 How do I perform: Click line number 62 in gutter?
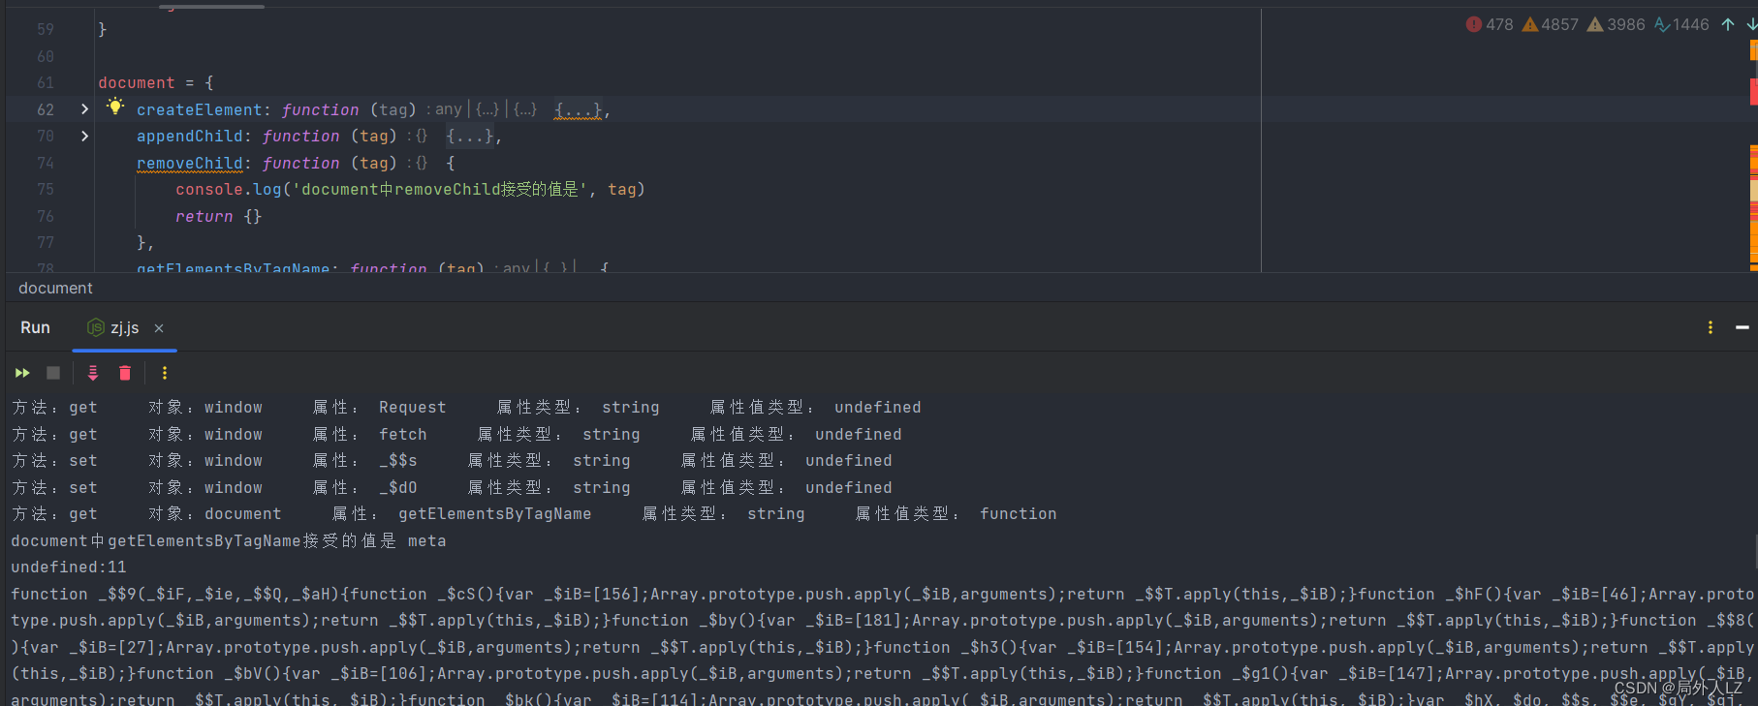pyautogui.click(x=46, y=109)
